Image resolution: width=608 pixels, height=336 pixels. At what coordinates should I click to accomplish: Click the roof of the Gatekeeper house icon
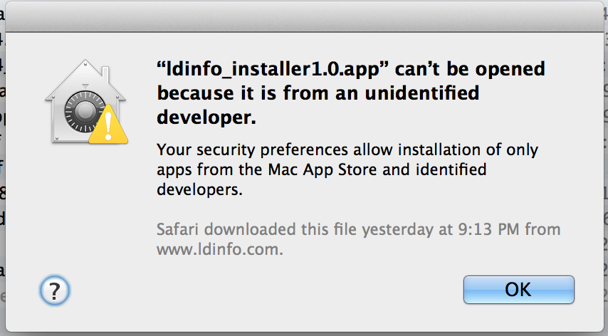[85, 80]
